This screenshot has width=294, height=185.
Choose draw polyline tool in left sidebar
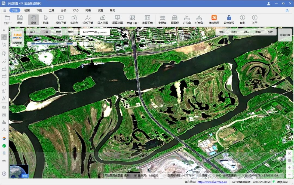point(4,61)
